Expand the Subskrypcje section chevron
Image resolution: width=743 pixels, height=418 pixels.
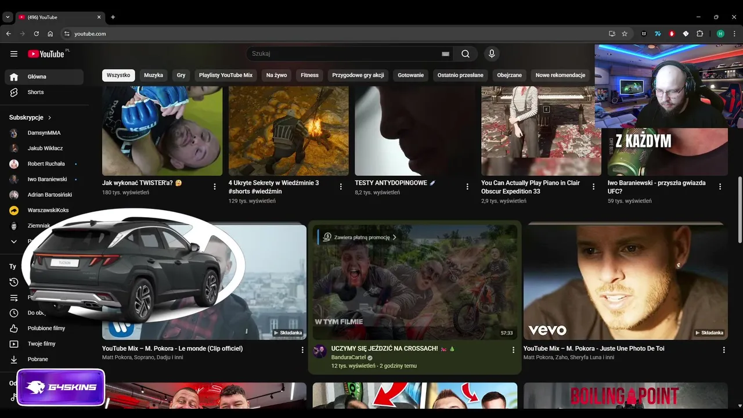click(49, 117)
